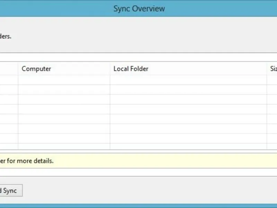Viewport: 277px width, 208px height.
Task: Select fourth row cell under Local Folder
Action: [188, 109]
